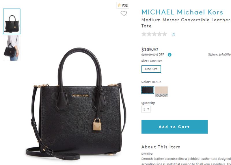
Task: Click the heart wishlist icon
Action: click(124, 14)
